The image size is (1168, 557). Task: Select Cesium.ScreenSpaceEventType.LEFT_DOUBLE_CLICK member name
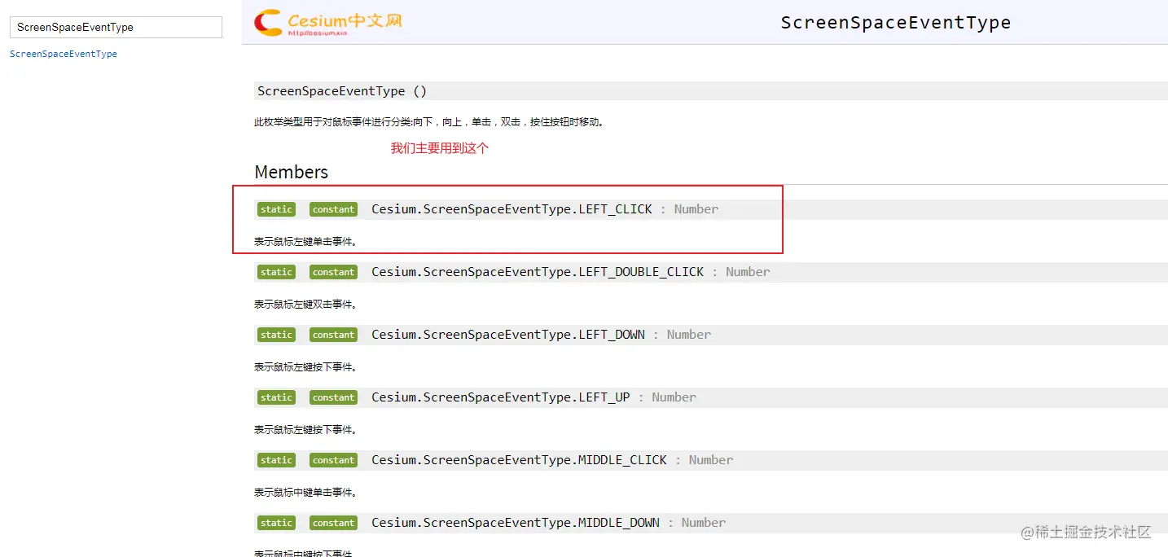(x=538, y=272)
